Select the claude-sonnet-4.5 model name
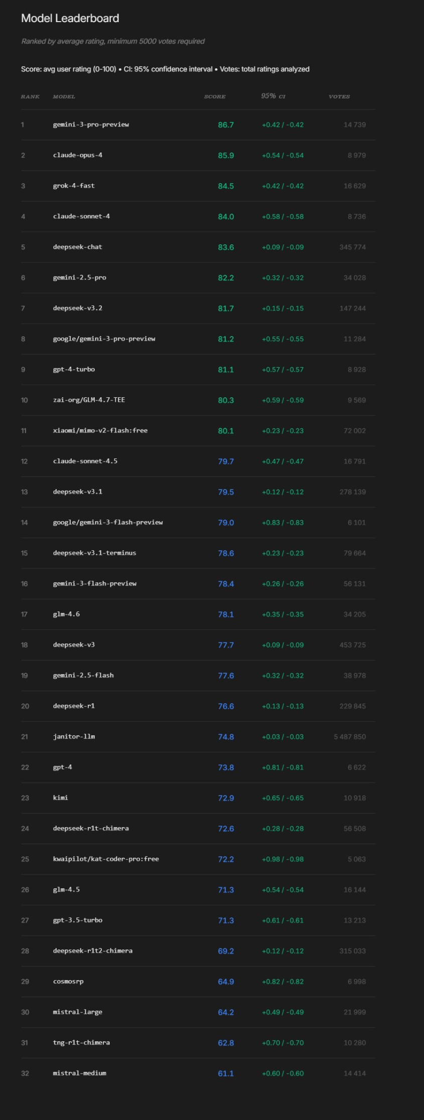Screen dimensions: 424x1120 (85, 461)
